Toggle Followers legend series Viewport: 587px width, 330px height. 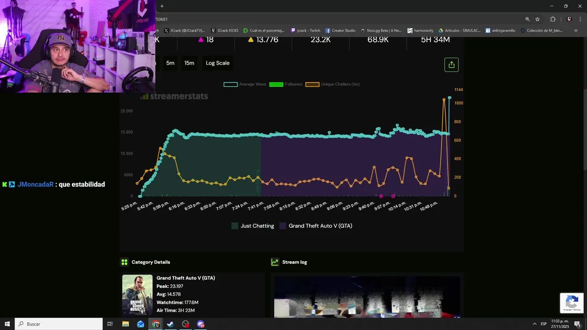point(286,84)
